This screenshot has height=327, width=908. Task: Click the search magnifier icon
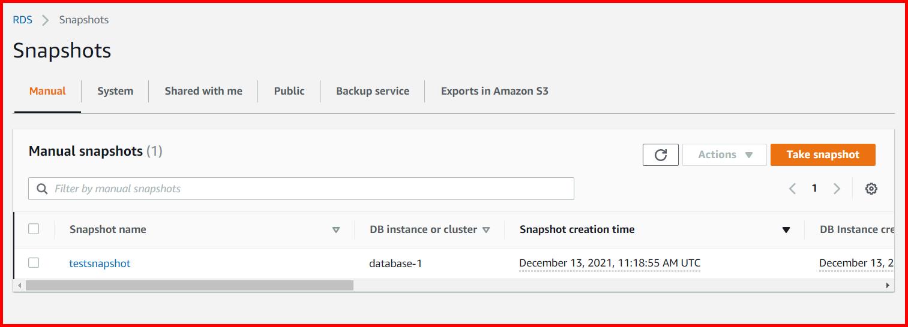(x=42, y=189)
